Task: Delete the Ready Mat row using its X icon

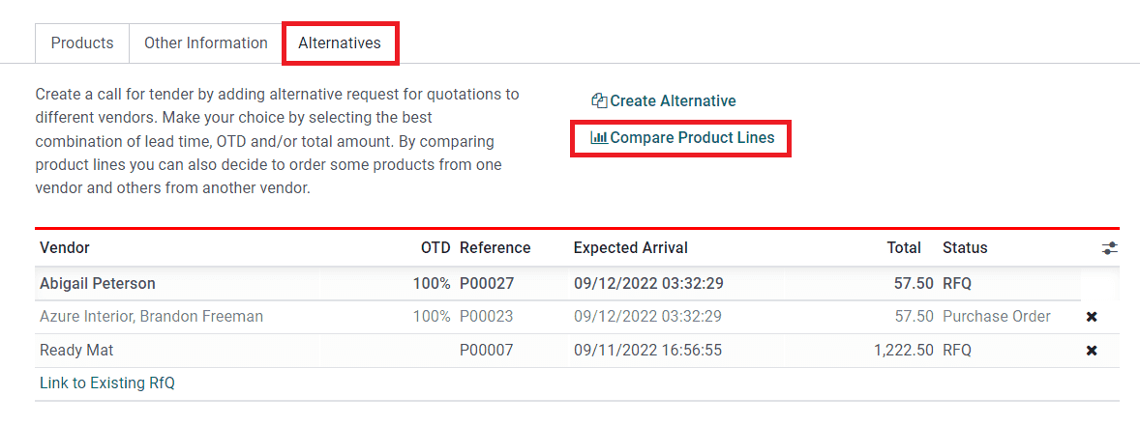Action: (1092, 351)
